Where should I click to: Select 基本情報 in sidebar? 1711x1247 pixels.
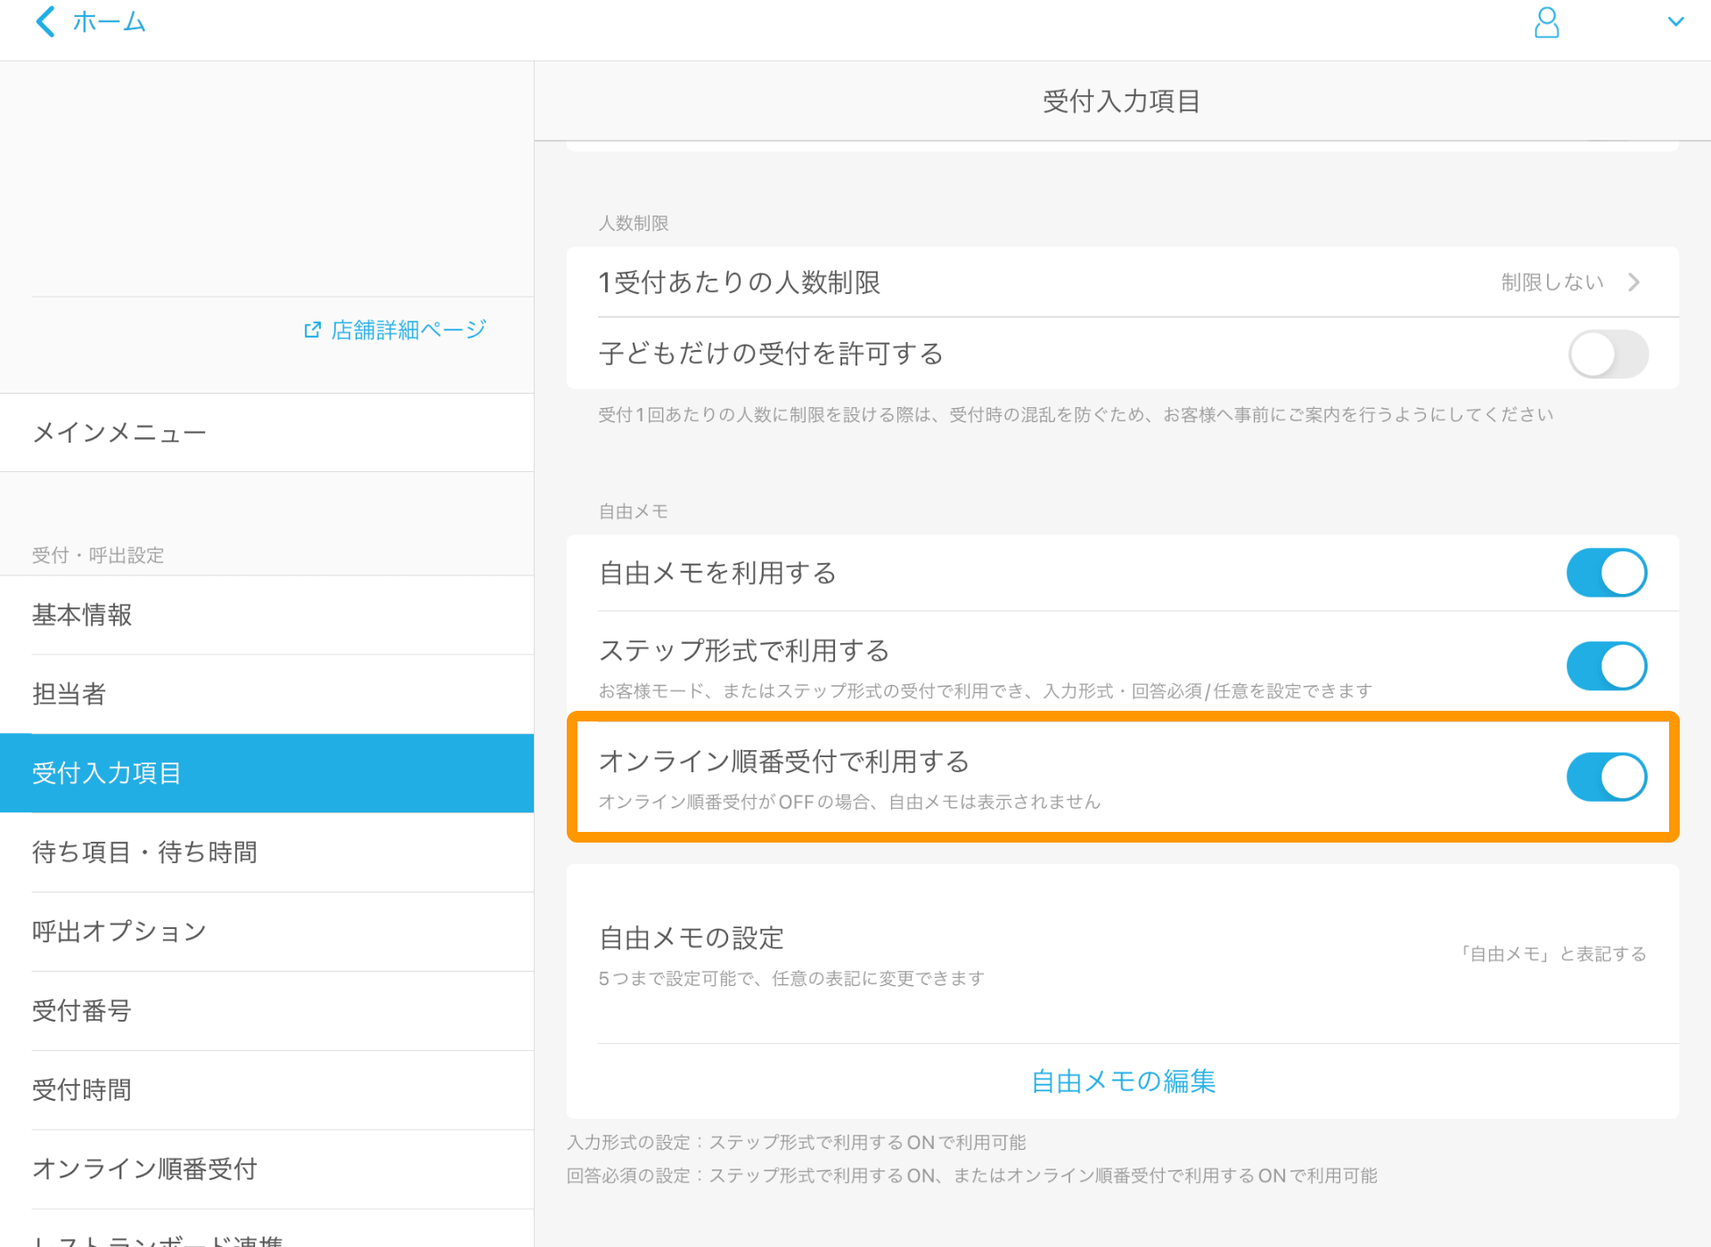click(x=82, y=615)
